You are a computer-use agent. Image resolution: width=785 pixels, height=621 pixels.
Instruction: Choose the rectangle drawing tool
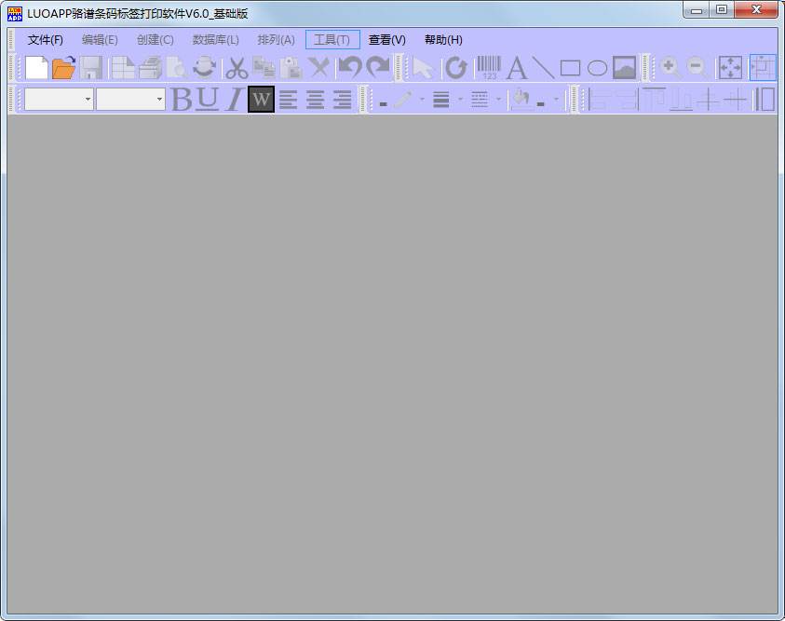(570, 68)
